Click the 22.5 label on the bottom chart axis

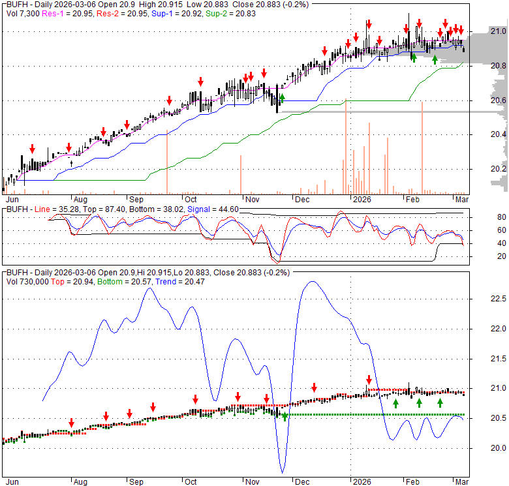499,299
